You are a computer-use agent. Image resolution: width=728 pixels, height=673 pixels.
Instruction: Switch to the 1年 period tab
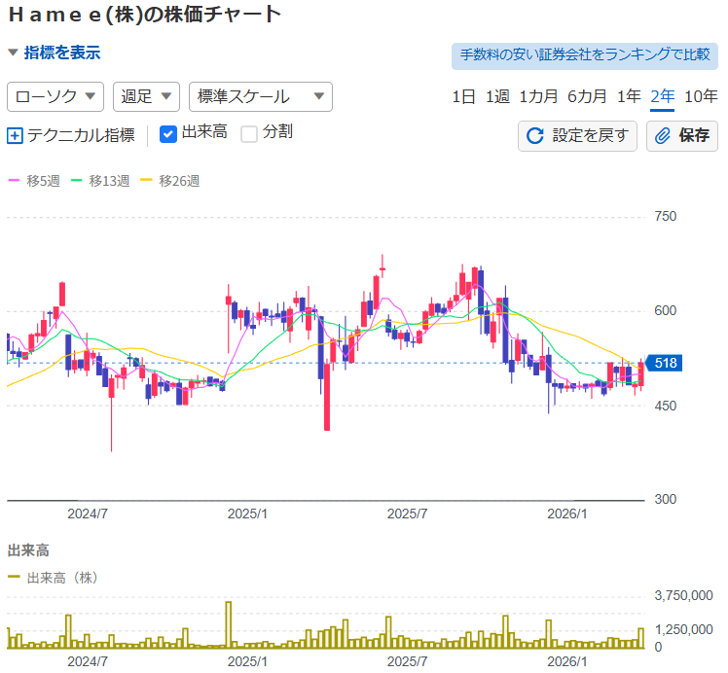[629, 96]
